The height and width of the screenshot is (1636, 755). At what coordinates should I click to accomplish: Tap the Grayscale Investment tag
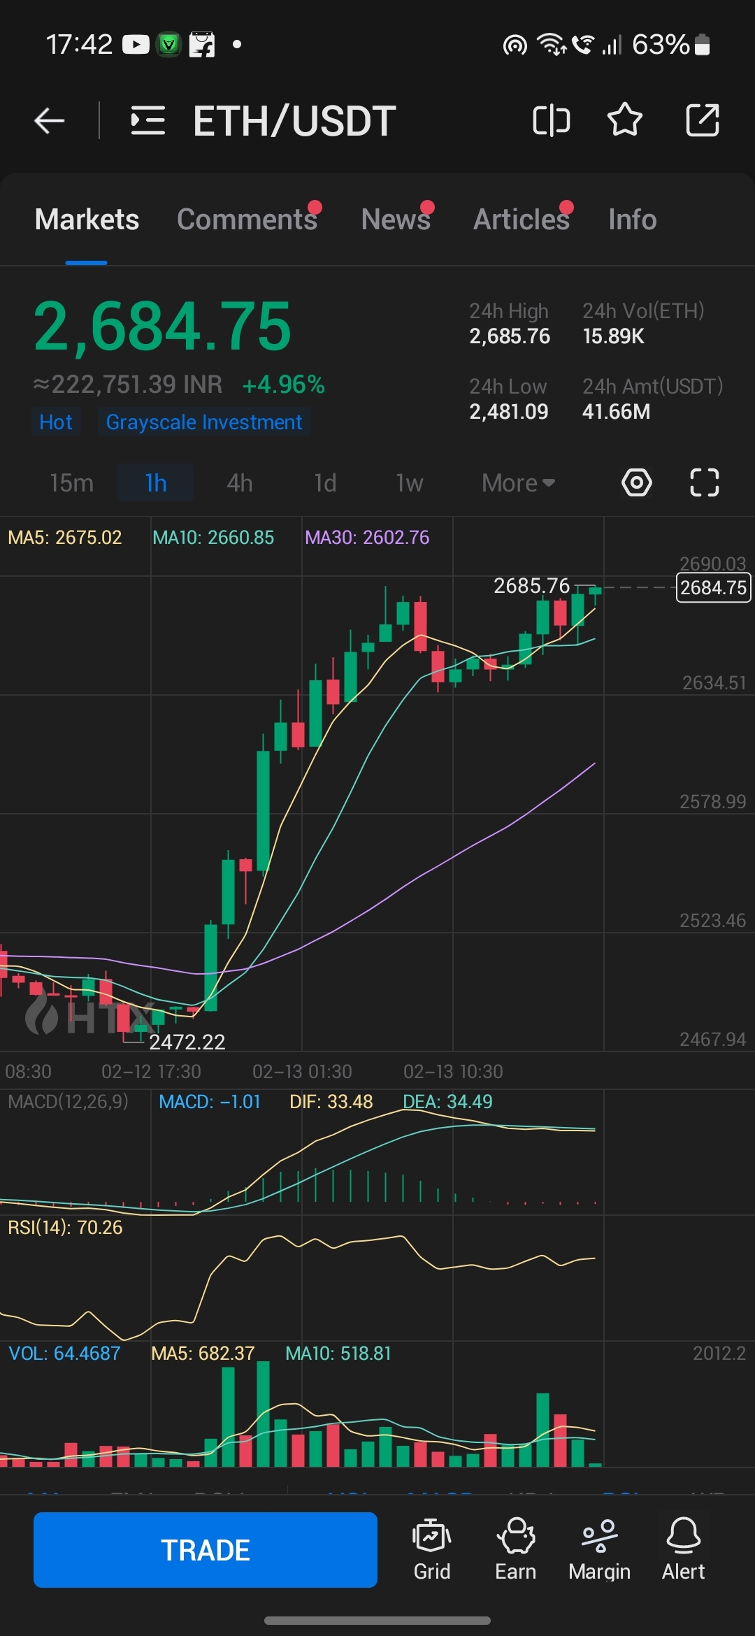[x=204, y=422]
